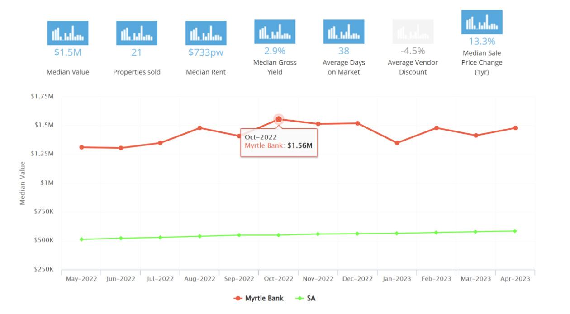Select the Properties sold chart icon

136,33
